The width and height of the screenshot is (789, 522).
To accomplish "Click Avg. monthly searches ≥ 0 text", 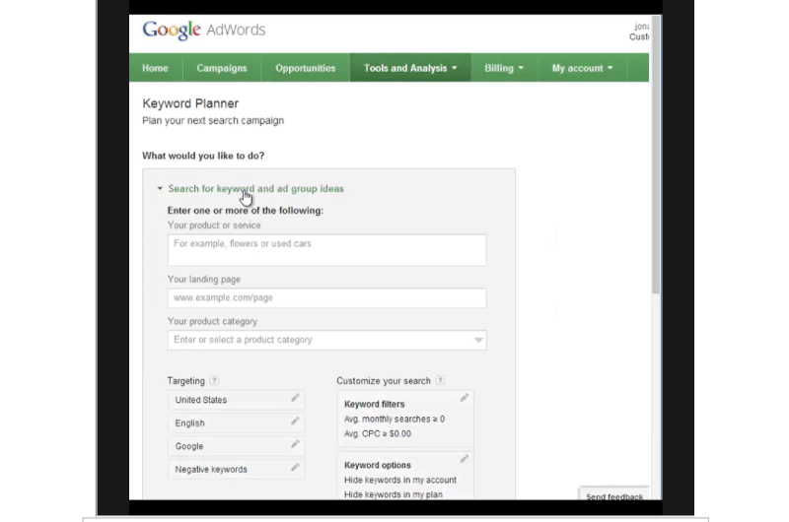I will [x=394, y=419].
